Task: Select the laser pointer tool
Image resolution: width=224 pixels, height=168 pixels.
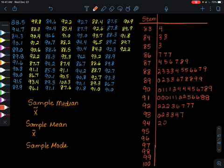Action: [x=136, y=9]
